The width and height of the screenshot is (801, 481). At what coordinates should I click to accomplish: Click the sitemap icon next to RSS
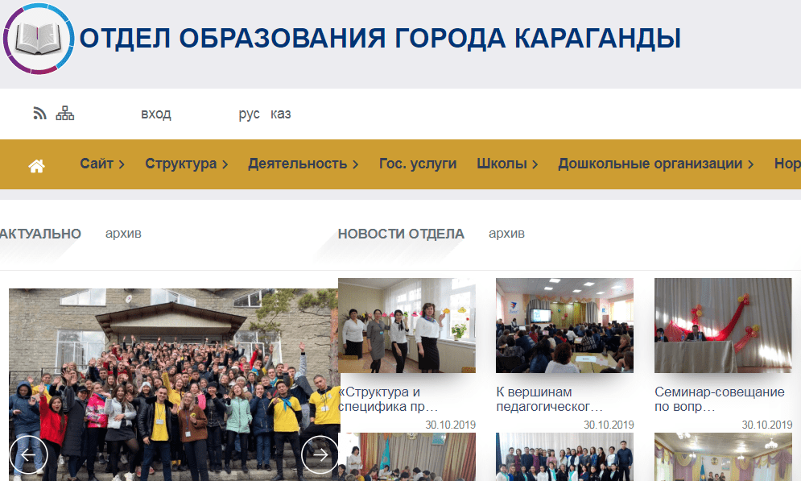pos(64,112)
